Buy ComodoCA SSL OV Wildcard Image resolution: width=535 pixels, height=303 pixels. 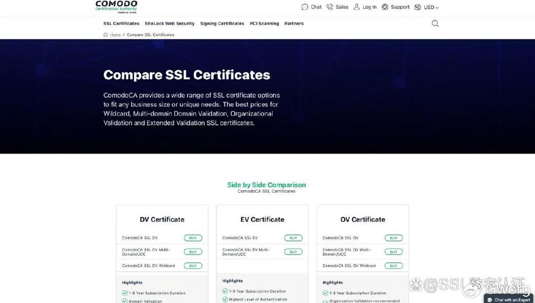click(393, 265)
